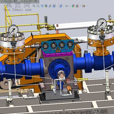Click the Previous View icon
Viewport: 114px width, 114px height.
tap(42, 6)
